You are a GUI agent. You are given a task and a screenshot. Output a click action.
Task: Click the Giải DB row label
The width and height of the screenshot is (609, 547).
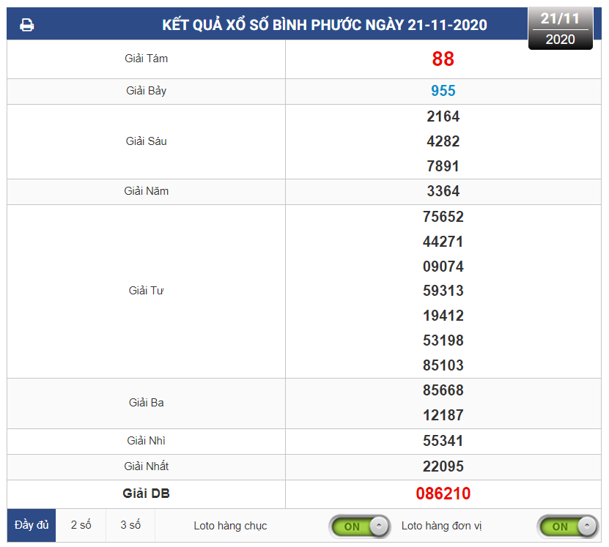146,494
